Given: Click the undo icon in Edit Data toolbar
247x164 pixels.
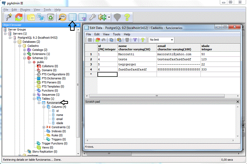Looking at the screenshot, I should pos(104,40).
